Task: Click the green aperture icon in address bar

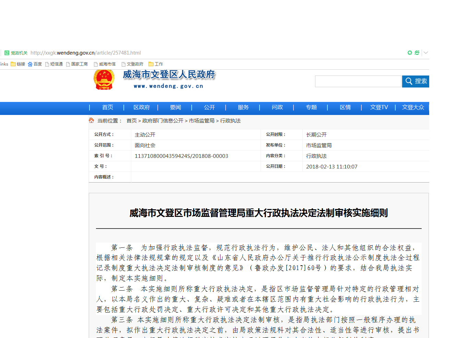Action: pos(410,53)
